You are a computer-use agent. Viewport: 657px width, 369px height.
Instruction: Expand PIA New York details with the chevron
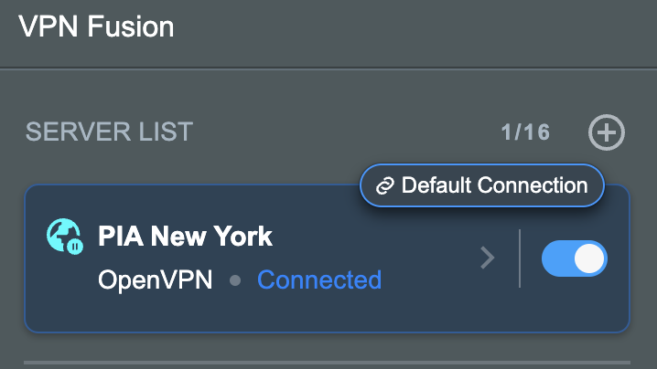coord(488,258)
